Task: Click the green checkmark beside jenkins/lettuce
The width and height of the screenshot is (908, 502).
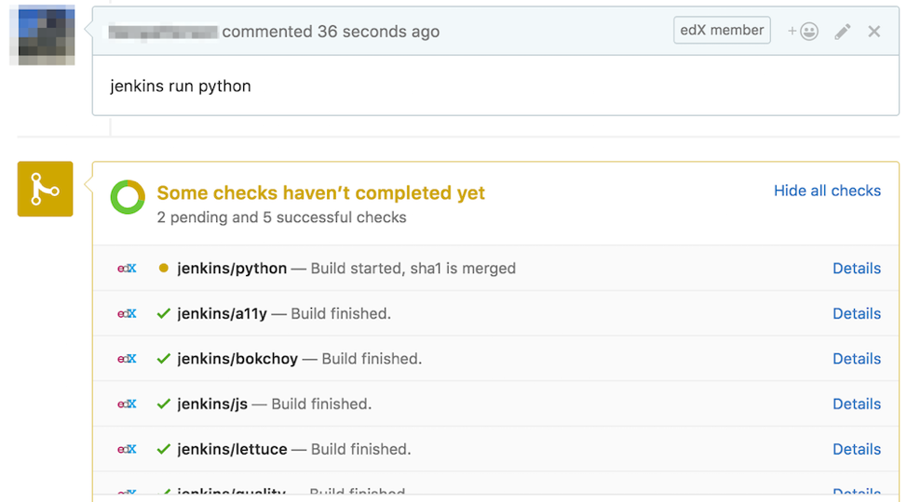Action: pos(164,449)
